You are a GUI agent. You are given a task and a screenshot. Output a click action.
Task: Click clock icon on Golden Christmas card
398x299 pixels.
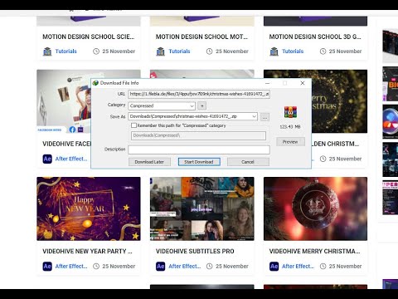pyautogui.click(x=323, y=159)
